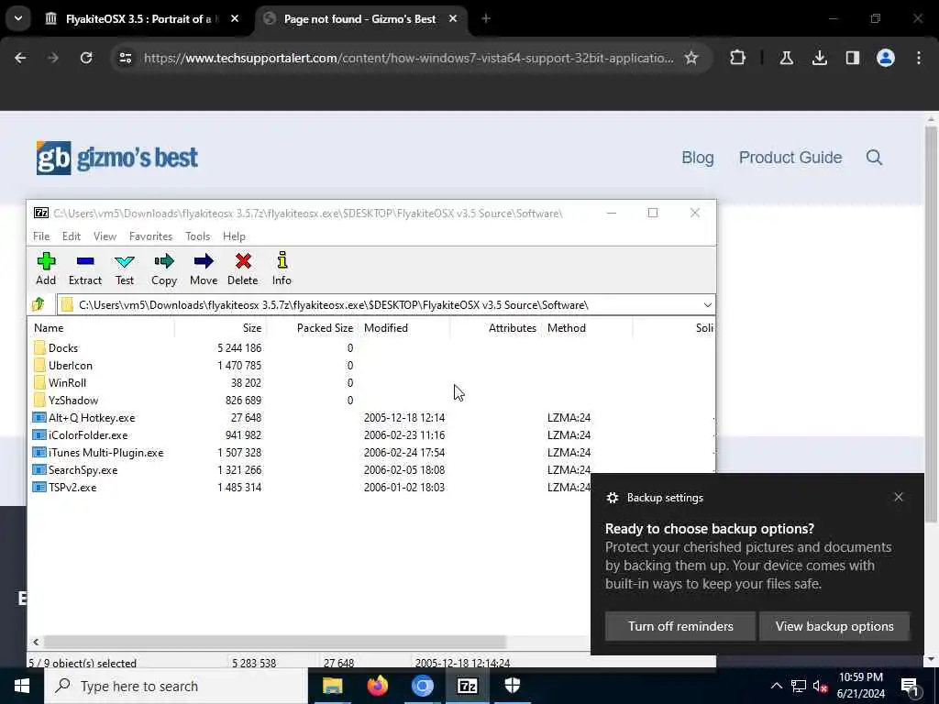Screen dimensions: 939x704
Task: Select TSPv2.exe file icon
Action: coord(39,487)
